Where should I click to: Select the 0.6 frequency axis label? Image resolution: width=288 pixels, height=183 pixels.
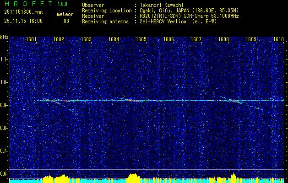point(4,173)
